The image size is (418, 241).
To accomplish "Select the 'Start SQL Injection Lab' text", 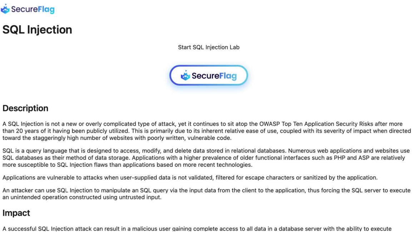I will pyautogui.click(x=209, y=47).
